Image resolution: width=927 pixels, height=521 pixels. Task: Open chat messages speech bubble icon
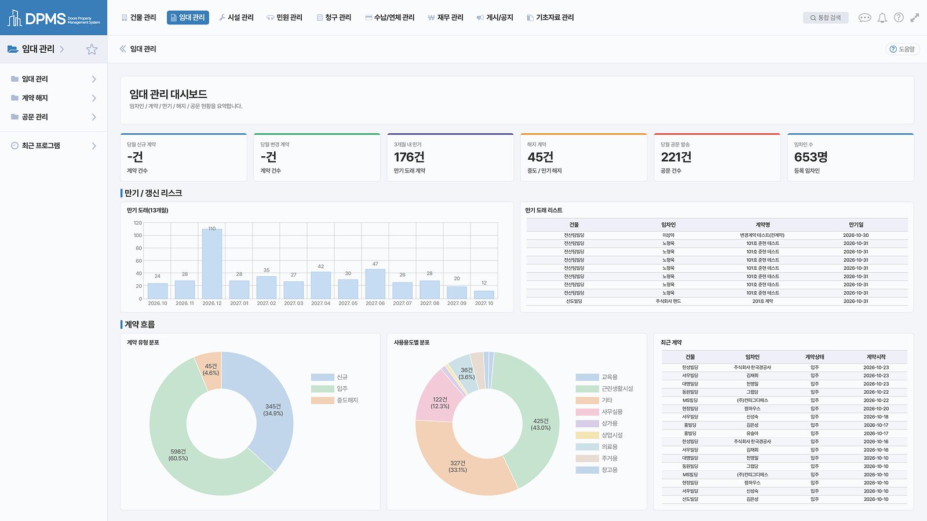click(x=864, y=17)
